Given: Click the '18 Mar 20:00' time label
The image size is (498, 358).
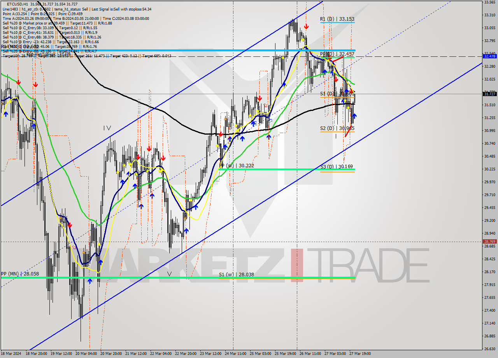Looking at the screenshot, I should click(36, 354).
